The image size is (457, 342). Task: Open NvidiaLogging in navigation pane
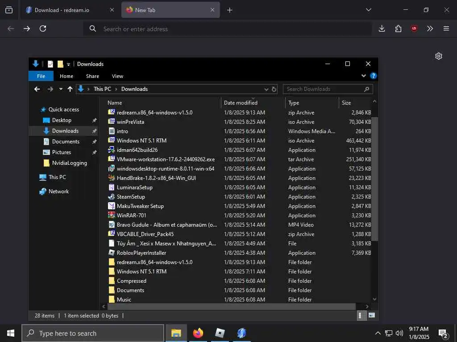pos(69,163)
